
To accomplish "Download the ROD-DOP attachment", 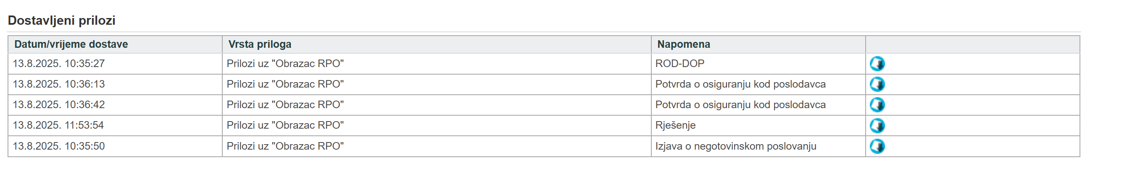I will click(x=877, y=64).
